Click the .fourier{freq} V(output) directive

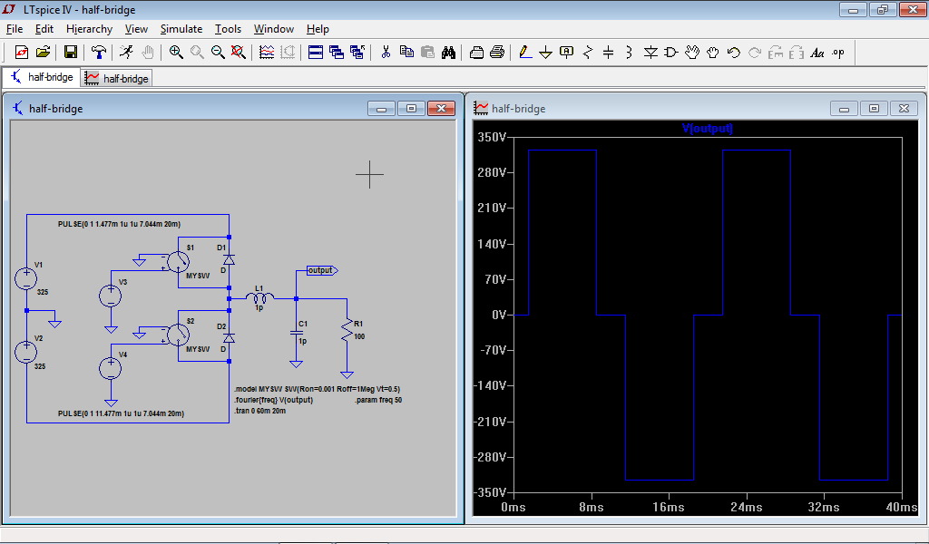point(274,400)
